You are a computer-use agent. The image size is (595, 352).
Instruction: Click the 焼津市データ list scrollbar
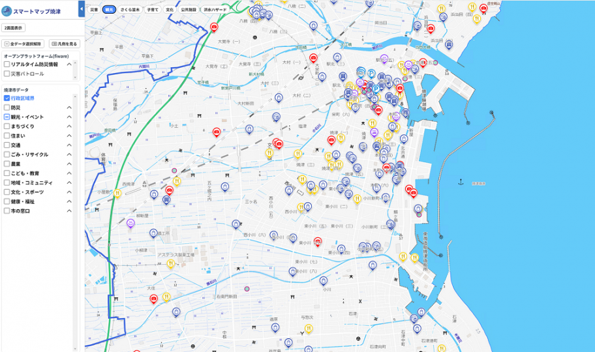(x=75, y=222)
